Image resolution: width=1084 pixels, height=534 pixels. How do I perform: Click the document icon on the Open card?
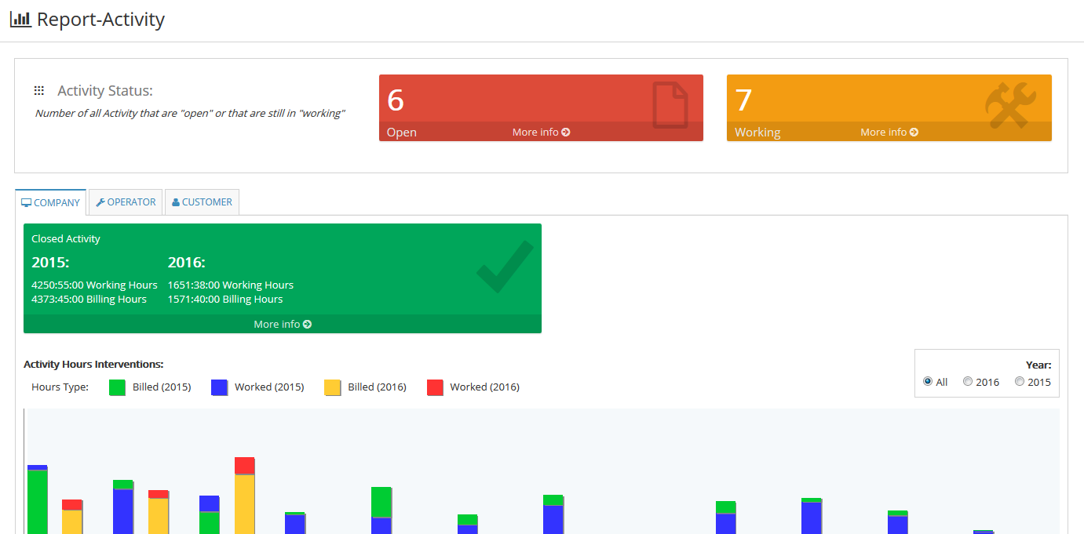670,104
